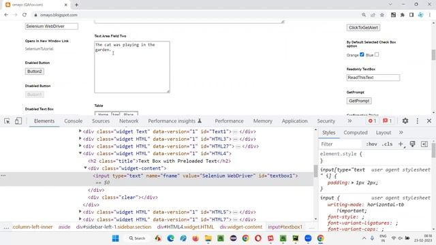Open the browser zoom magnifier icon
Screen dimensions: 436x245
(x=364, y=15)
